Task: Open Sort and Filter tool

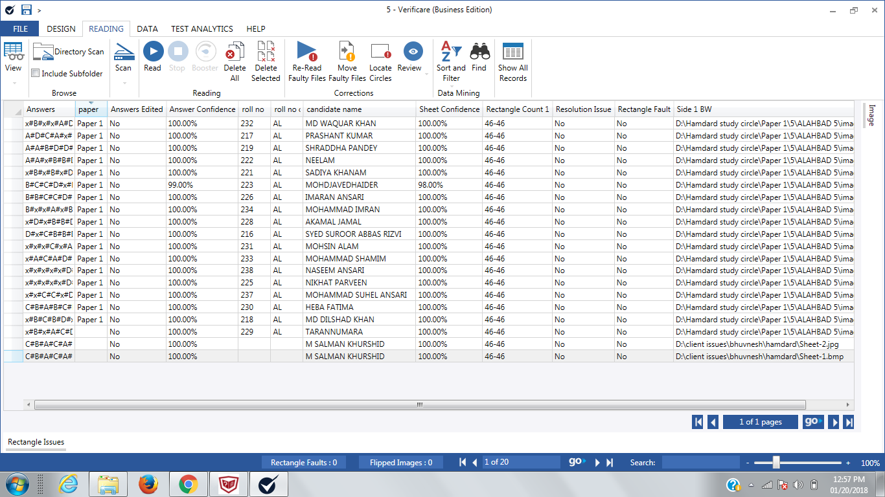Action: tap(451, 52)
